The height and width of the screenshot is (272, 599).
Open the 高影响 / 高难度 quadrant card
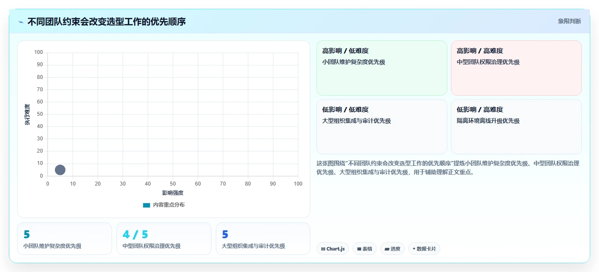[516, 68]
